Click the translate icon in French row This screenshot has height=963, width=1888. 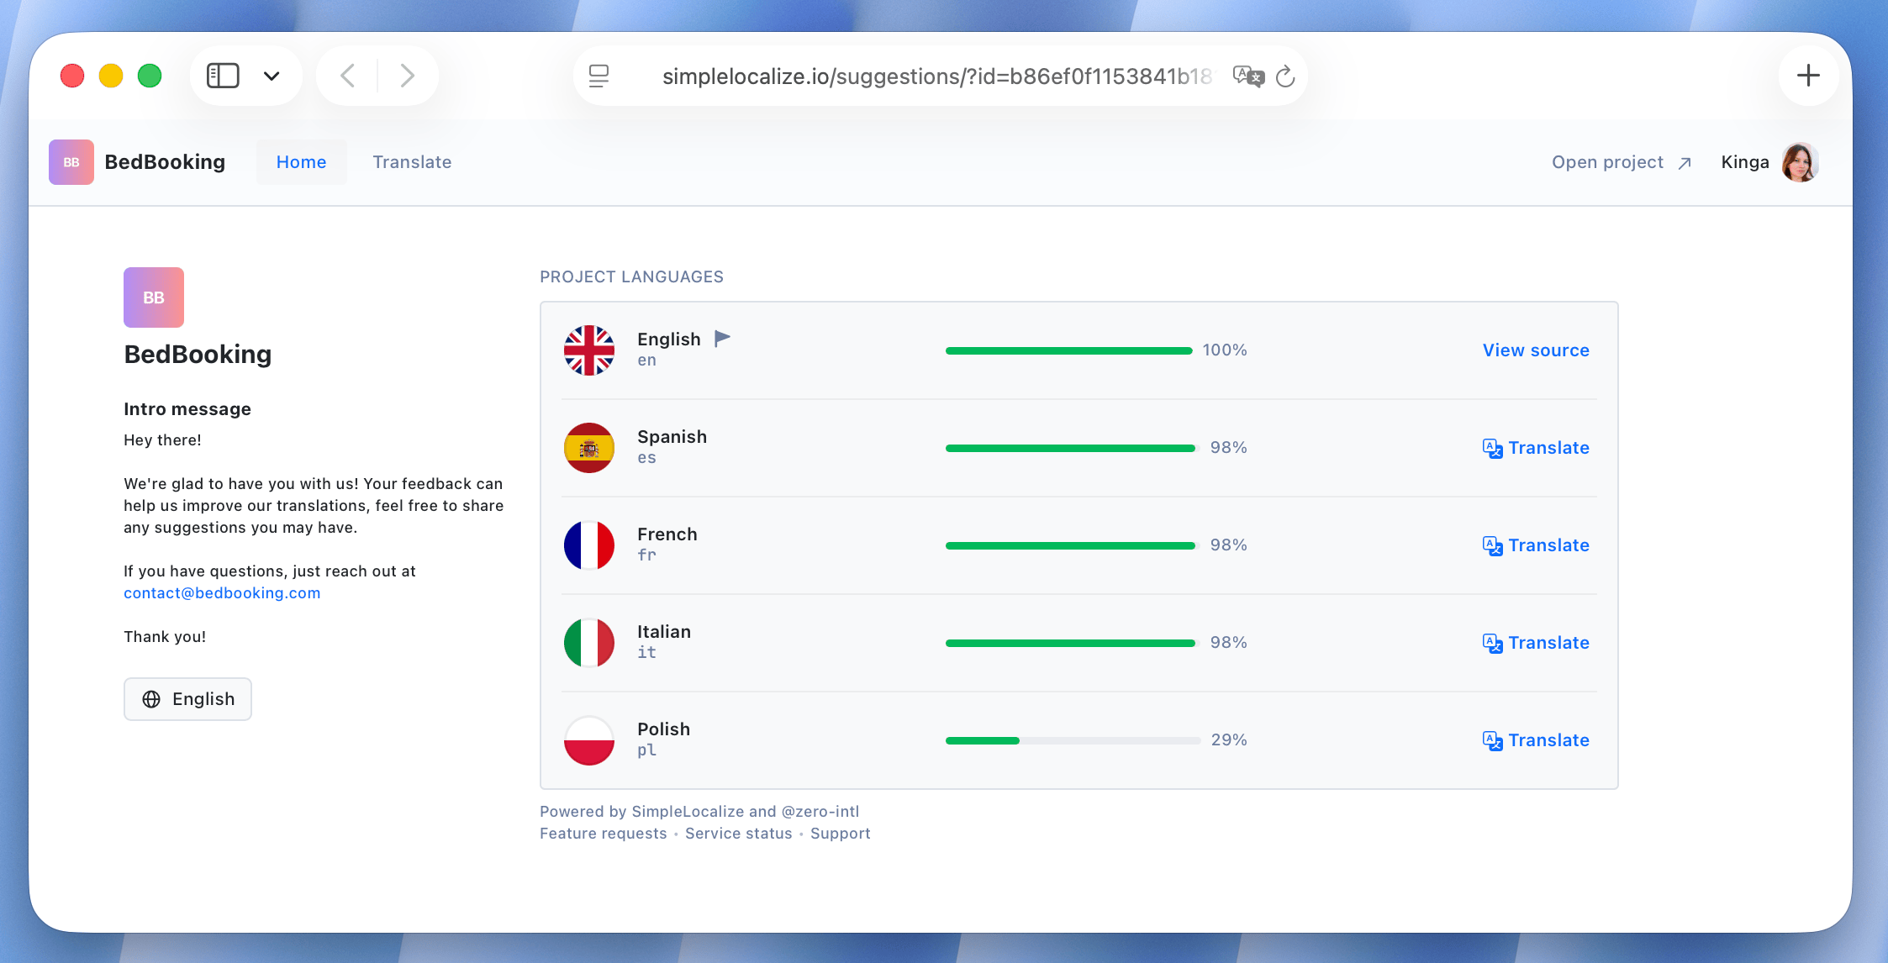(x=1492, y=546)
